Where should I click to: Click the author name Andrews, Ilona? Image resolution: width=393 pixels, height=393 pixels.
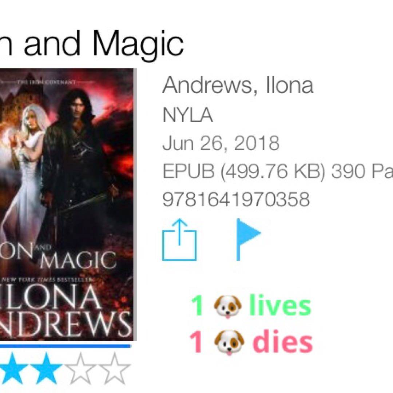[x=238, y=85]
